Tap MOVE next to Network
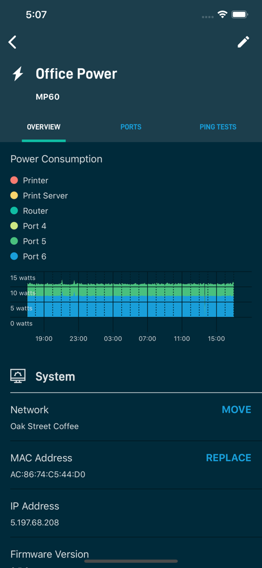 [236, 410]
